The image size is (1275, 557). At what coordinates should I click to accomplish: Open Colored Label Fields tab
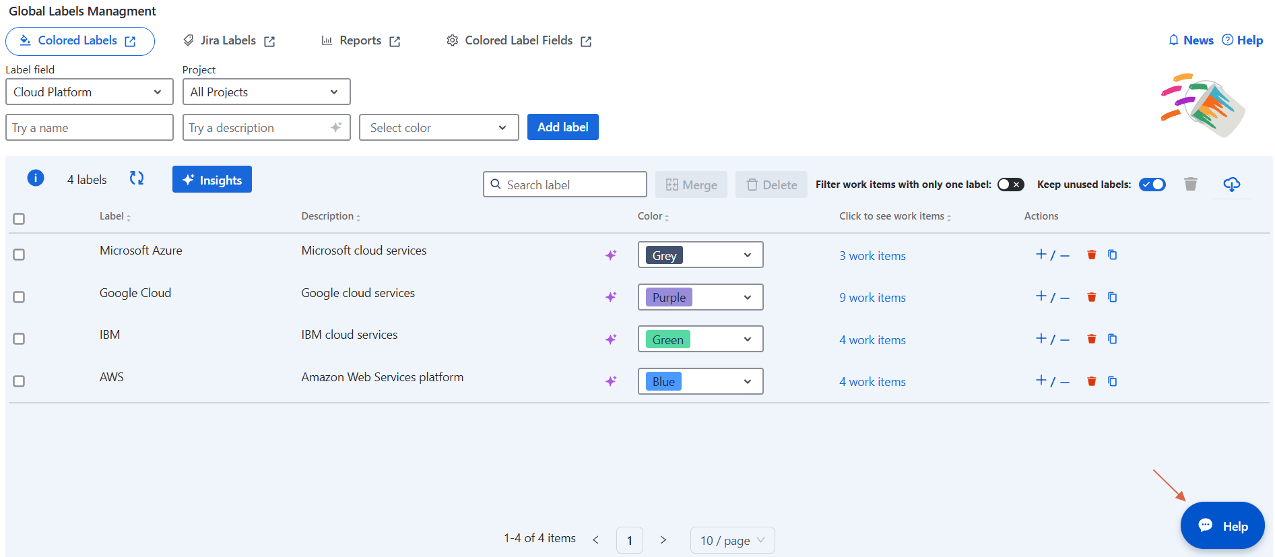point(519,41)
